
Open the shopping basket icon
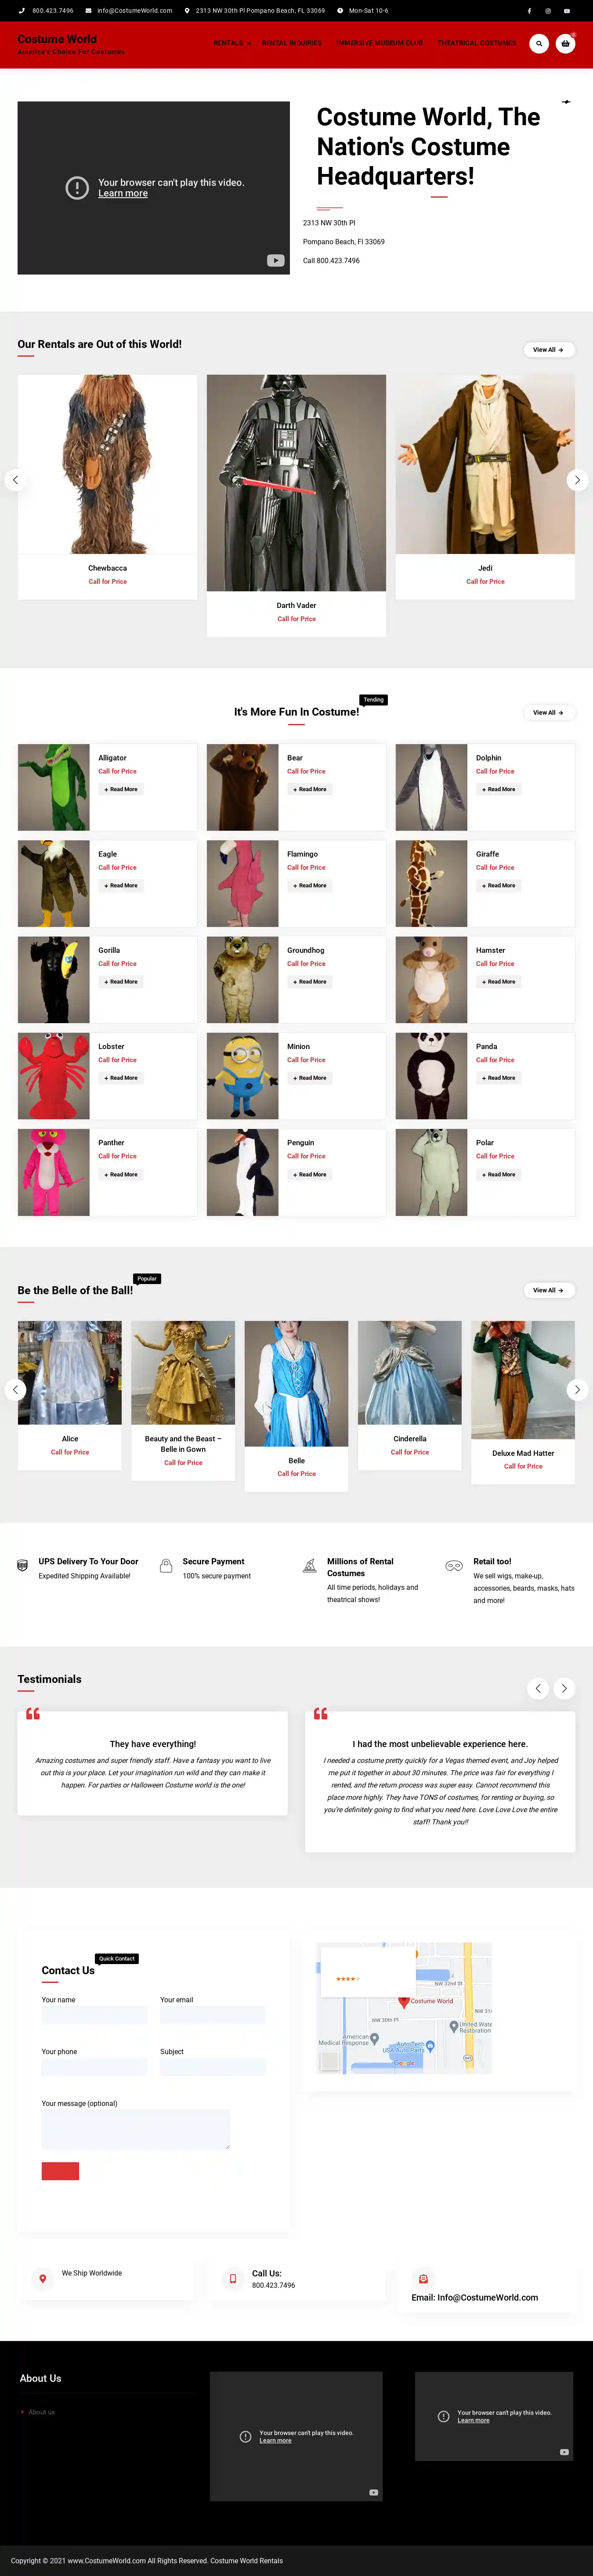tap(565, 44)
